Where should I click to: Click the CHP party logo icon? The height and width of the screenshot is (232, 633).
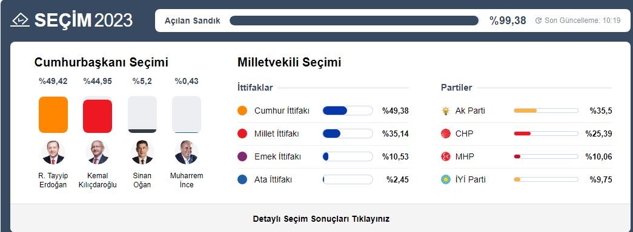click(446, 134)
